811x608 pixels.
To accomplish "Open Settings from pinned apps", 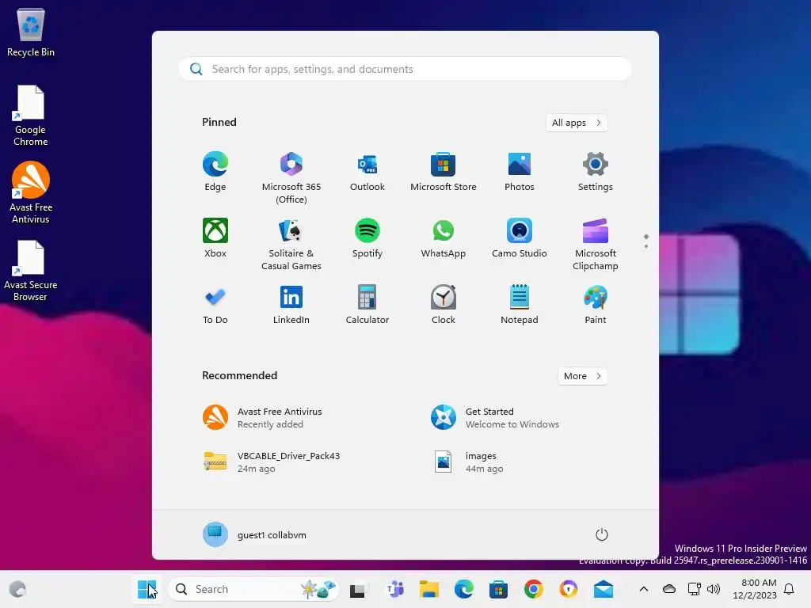I will (596, 172).
